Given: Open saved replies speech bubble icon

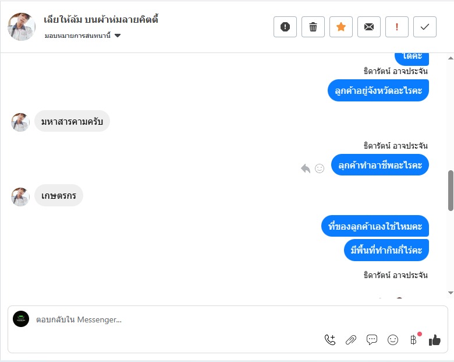Looking at the screenshot, I should click(x=372, y=340).
